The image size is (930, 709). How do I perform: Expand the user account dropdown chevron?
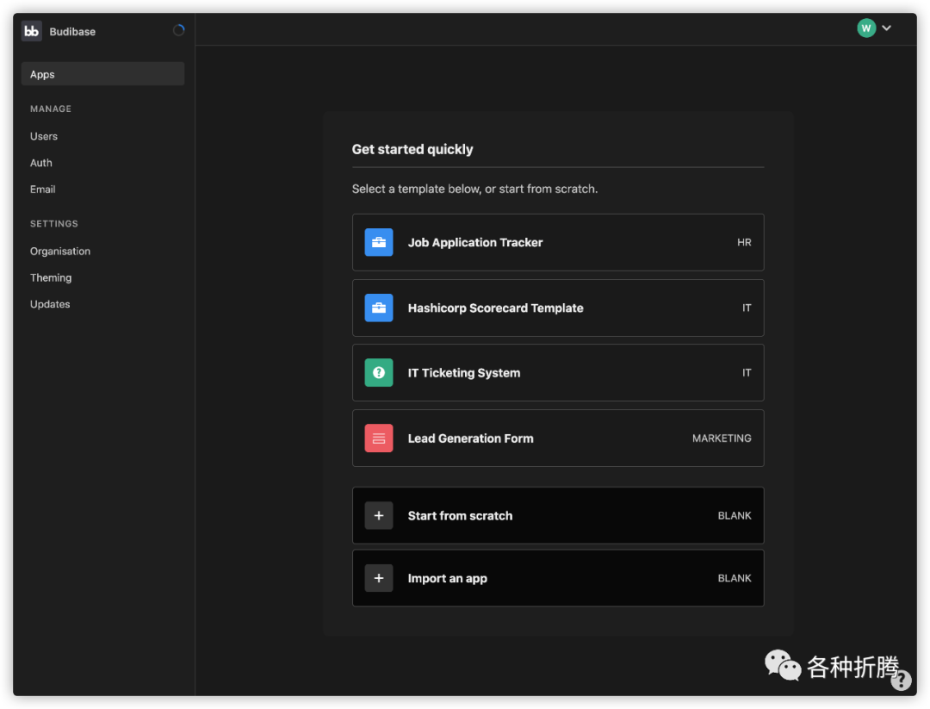point(887,28)
